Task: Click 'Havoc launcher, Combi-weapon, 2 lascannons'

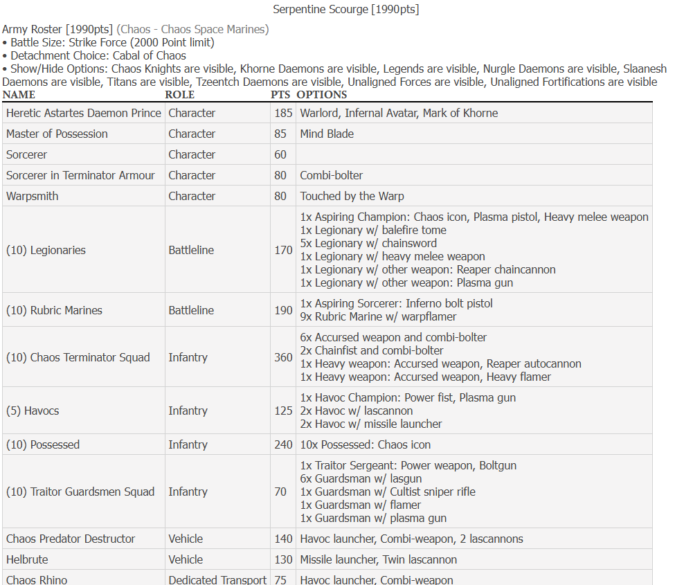Action: [411, 539]
